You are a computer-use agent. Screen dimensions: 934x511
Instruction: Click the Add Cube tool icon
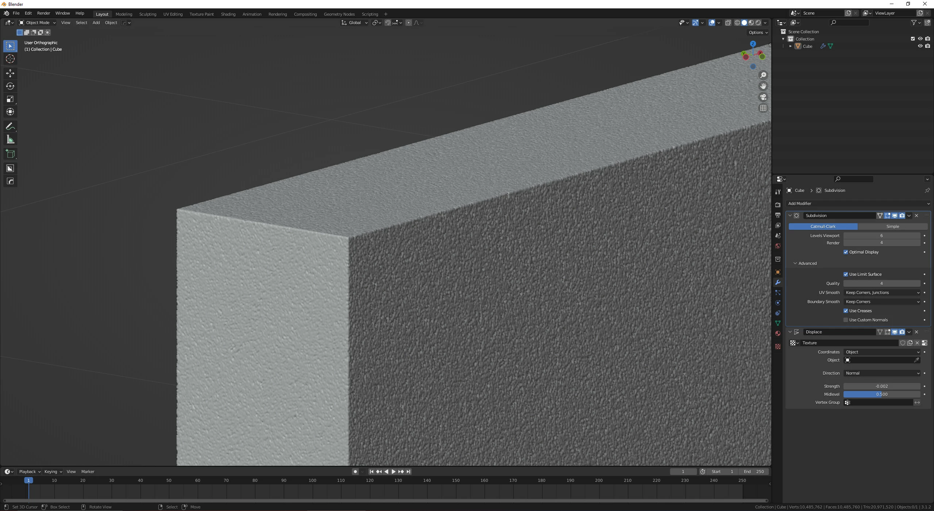pos(10,154)
